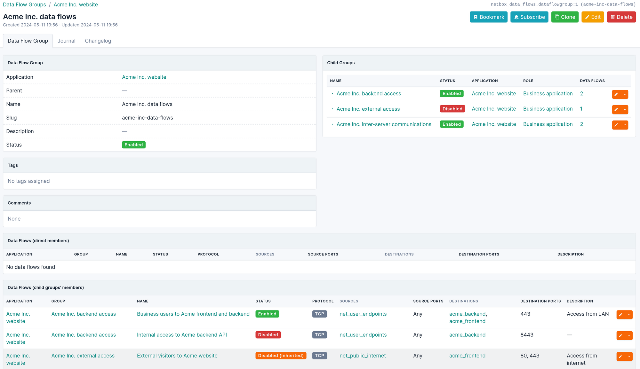
Task: Sort direct members table by Source Ports
Action: (x=323, y=255)
